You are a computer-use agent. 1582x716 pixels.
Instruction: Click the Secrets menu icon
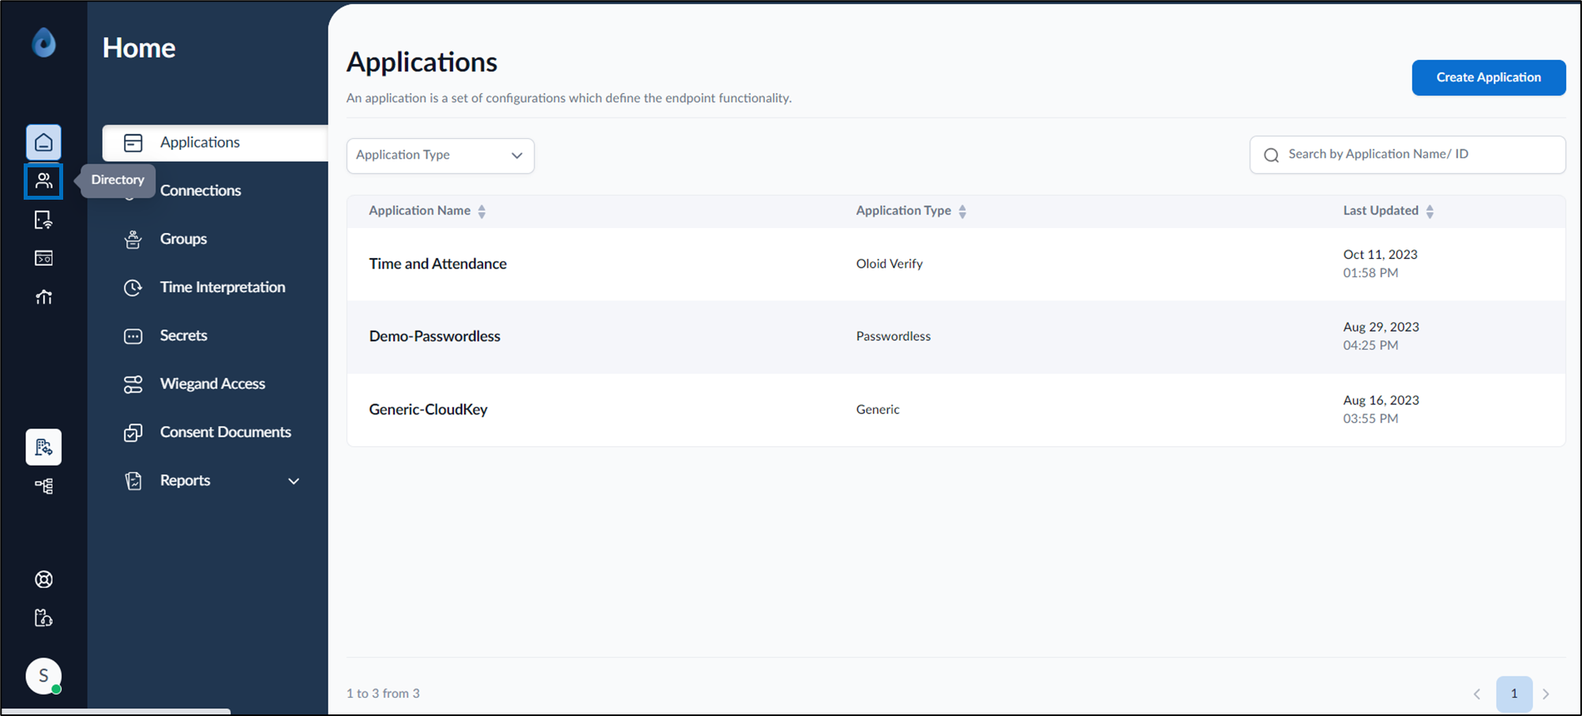133,336
